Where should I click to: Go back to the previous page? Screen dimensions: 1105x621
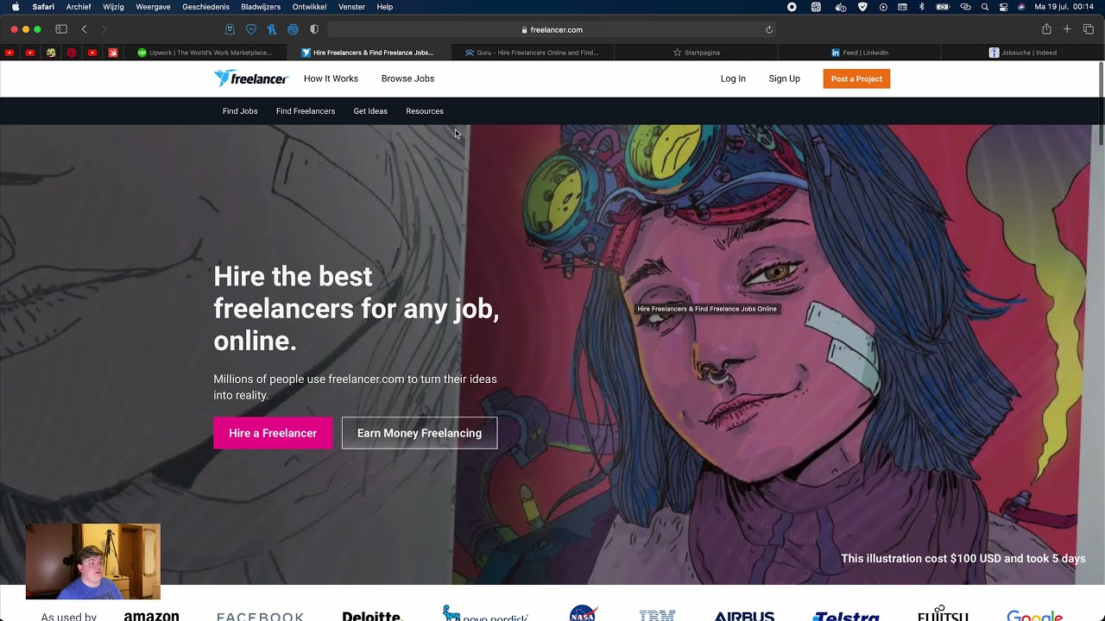84,29
